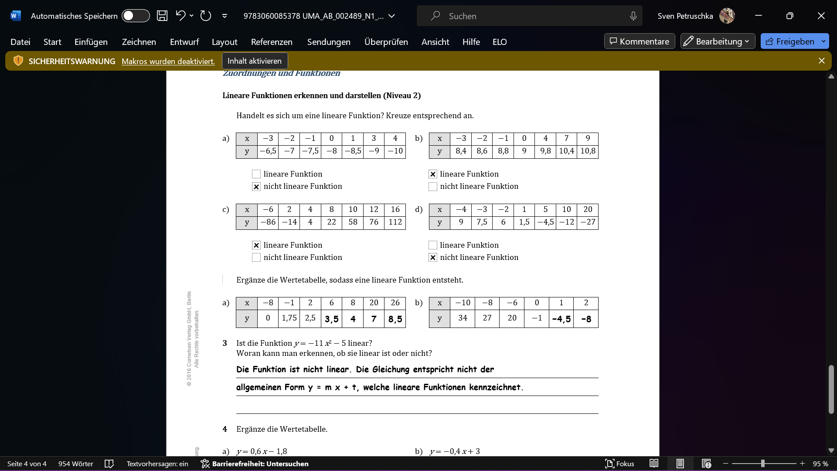Viewport: 837px width, 471px height.
Task: Open the Hilfe ribbon tab
Action: pos(471,42)
